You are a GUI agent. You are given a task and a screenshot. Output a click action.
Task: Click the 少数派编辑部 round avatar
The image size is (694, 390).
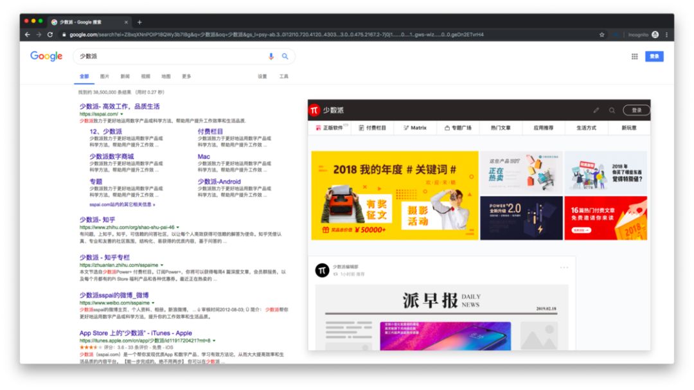coord(322,270)
